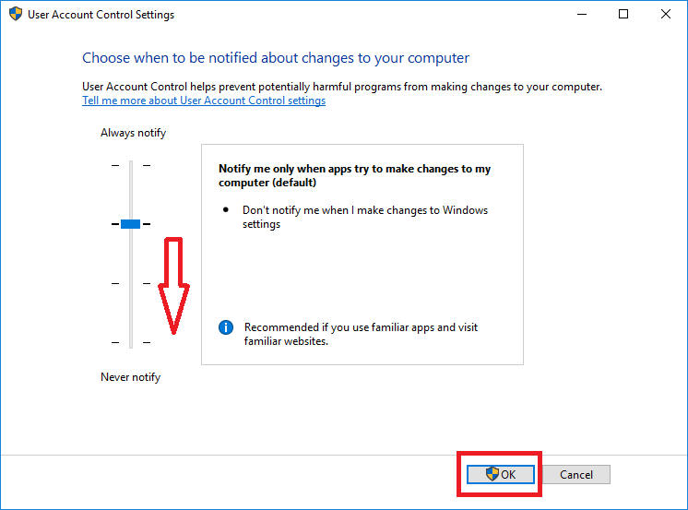Image resolution: width=688 pixels, height=510 pixels.
Task: Click the 'Always notify' label
Action: tap(133, 133)
